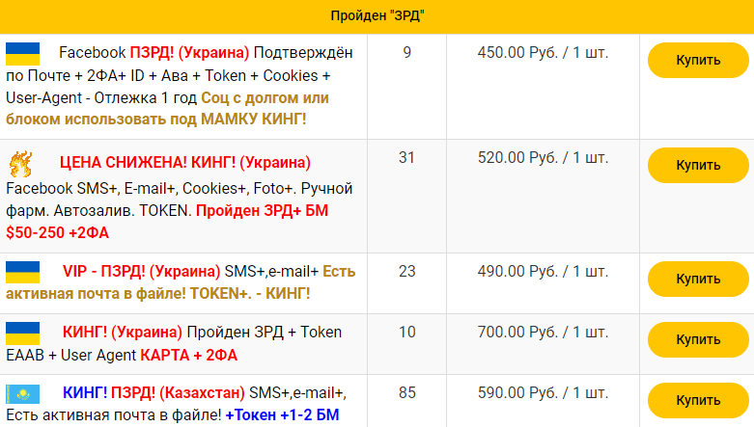The width and height of the screenshot is (754, 427).
Task: Buy the Kazakhstan account at 590.00 Rub
Action: 698,401
